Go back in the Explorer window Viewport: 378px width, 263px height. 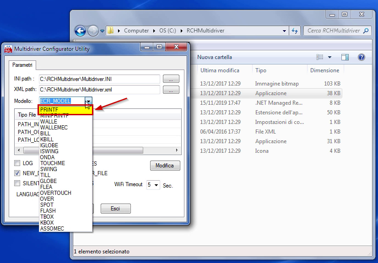click(x=80, y=31)
